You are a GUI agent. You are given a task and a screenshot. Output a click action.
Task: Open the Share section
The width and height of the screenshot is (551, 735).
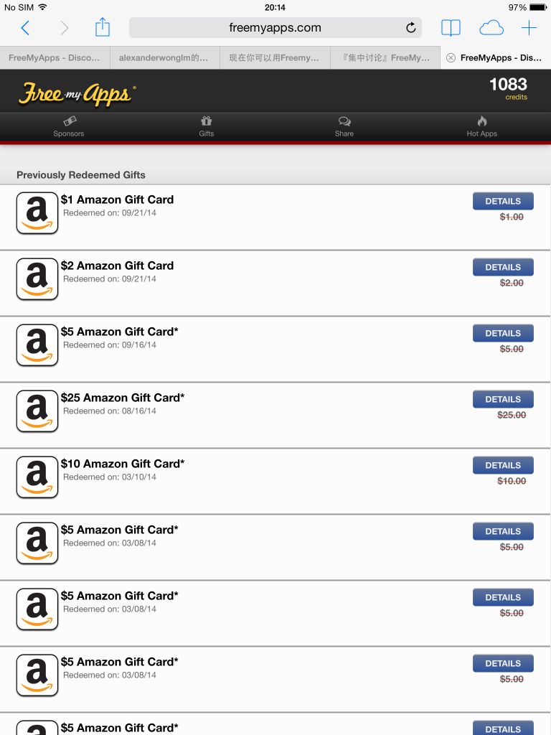click(344, 126)
